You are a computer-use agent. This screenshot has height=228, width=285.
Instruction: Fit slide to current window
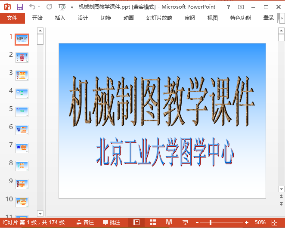[x=275, y=222]
